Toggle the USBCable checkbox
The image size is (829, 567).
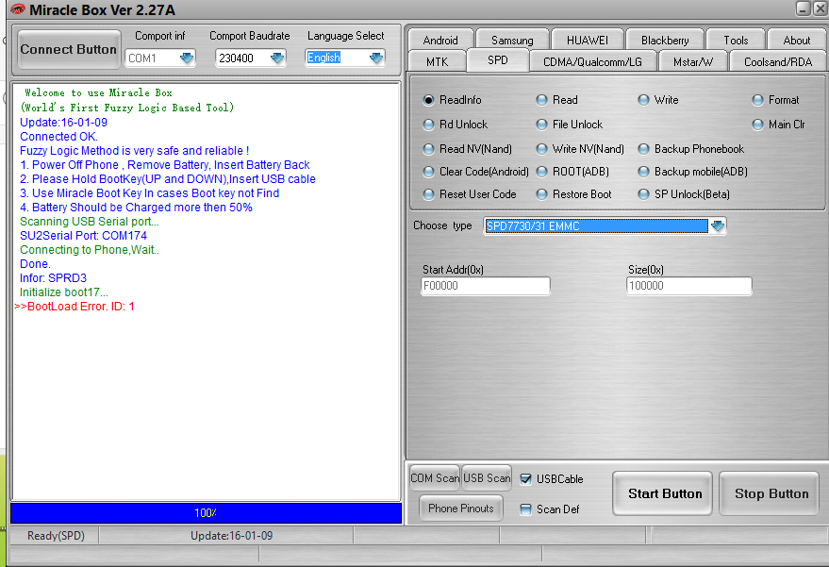click(x=525, y=479)
